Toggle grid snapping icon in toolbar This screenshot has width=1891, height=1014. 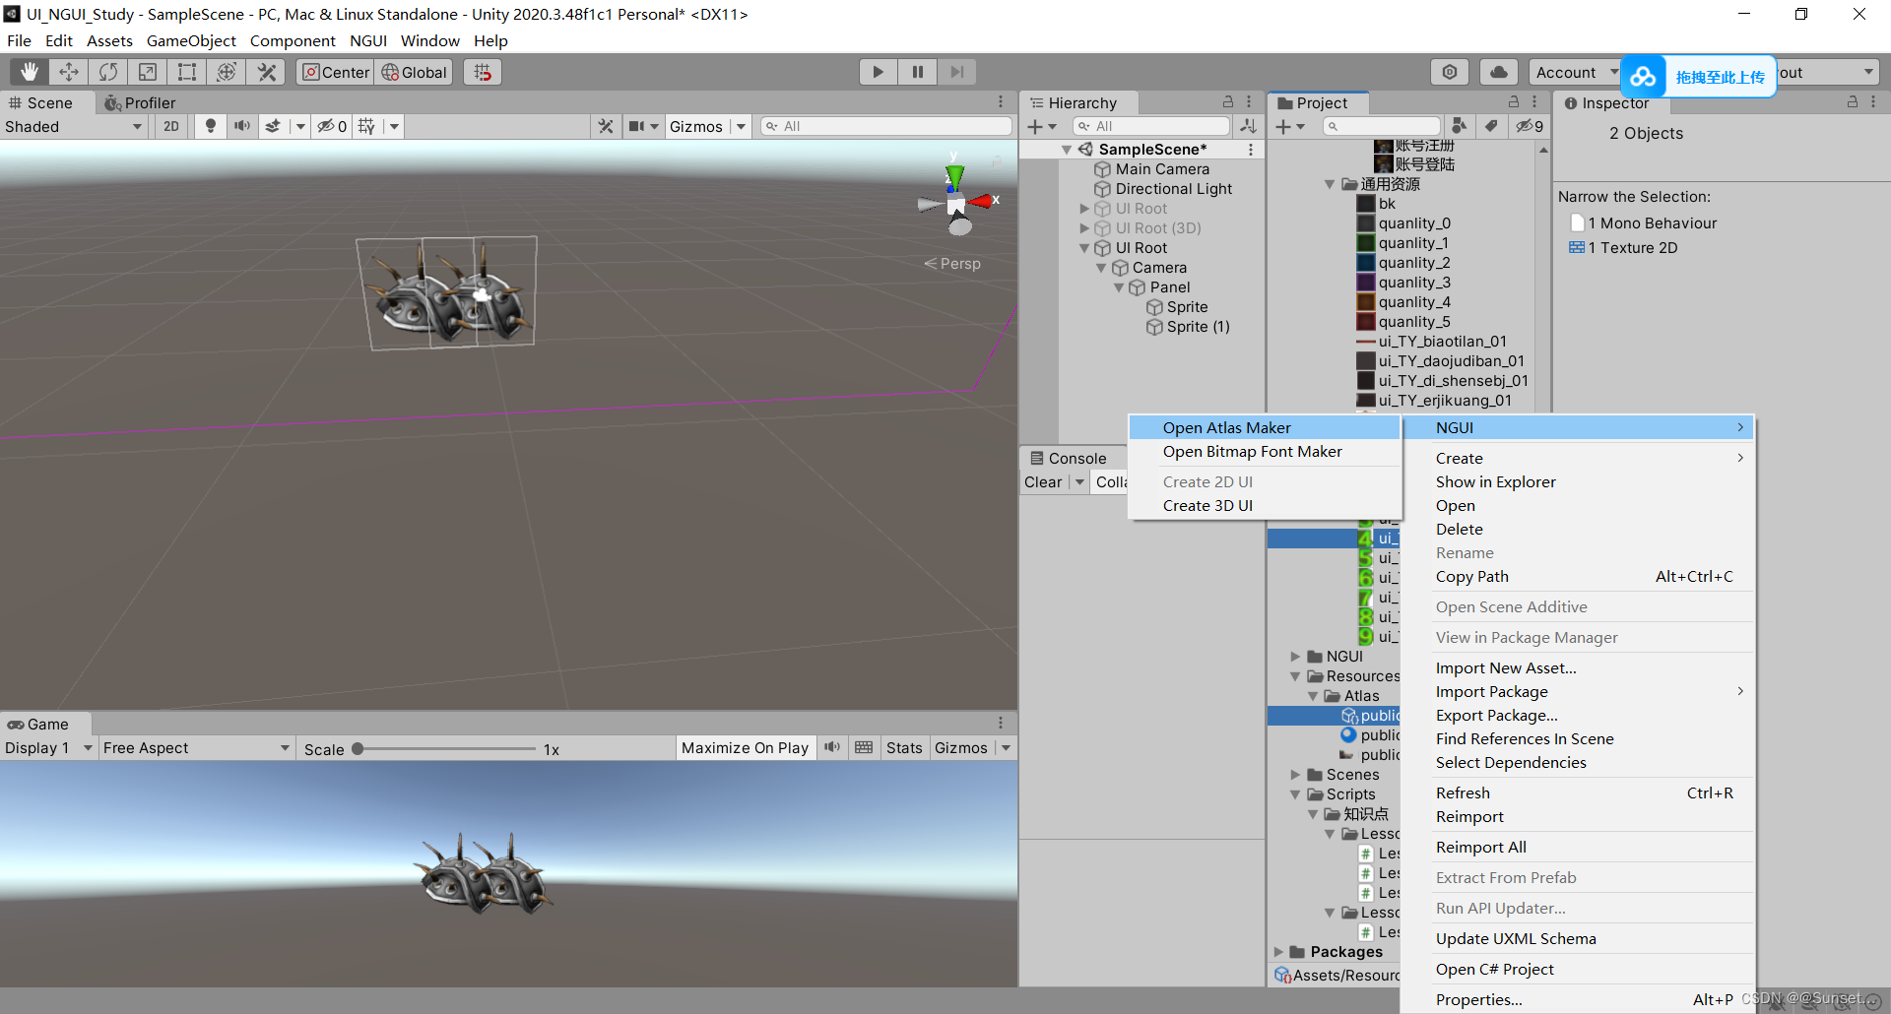pyautogui.click(x=483, y=72)
